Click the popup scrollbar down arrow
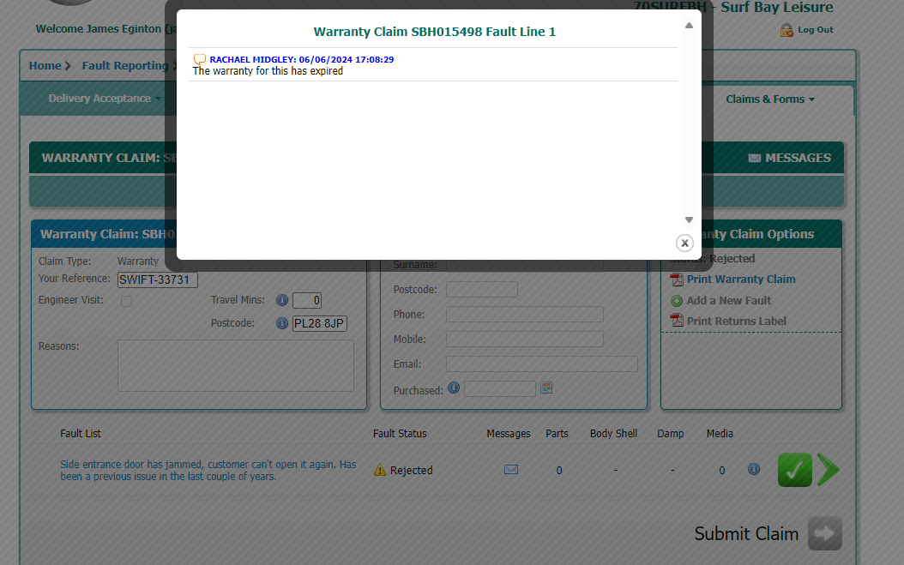904x565 pixels. [689, 219]
